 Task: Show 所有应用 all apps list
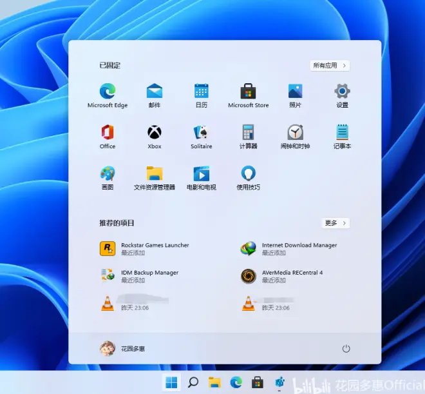click(x=330, y=65)
